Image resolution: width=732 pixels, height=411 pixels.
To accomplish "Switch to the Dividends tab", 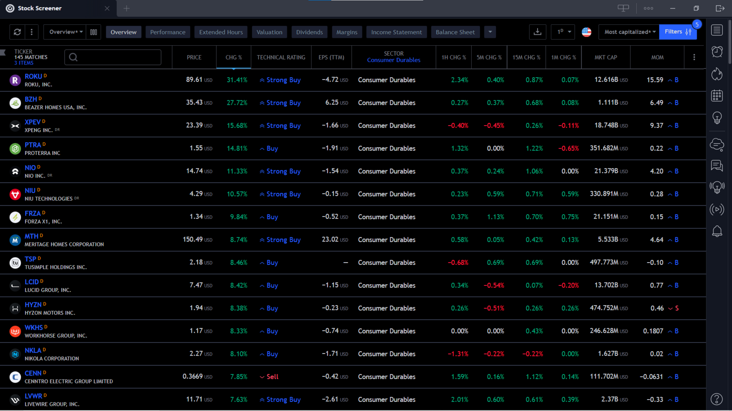I will pos(309,32).
